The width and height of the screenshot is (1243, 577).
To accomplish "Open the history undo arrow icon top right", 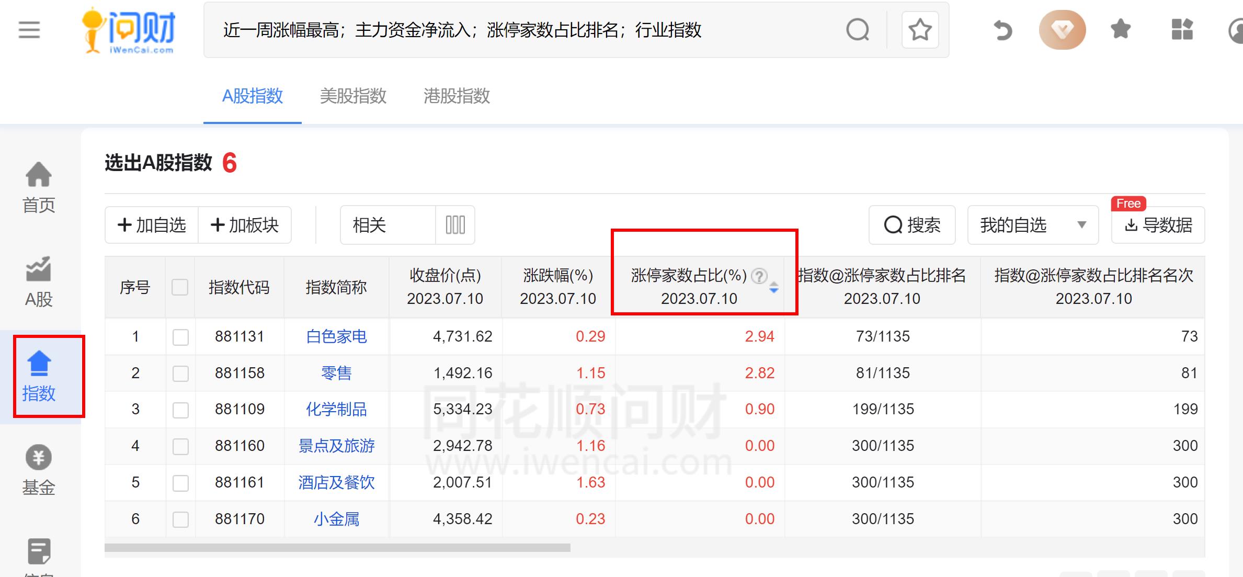I will tap(1002, 30).
